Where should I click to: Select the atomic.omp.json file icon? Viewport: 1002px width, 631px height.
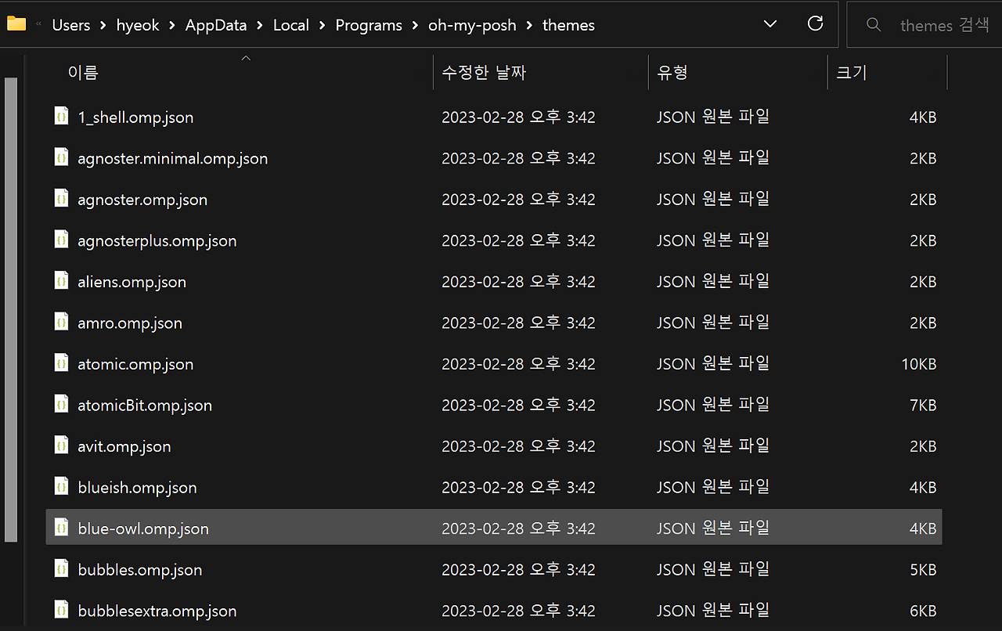61,362
